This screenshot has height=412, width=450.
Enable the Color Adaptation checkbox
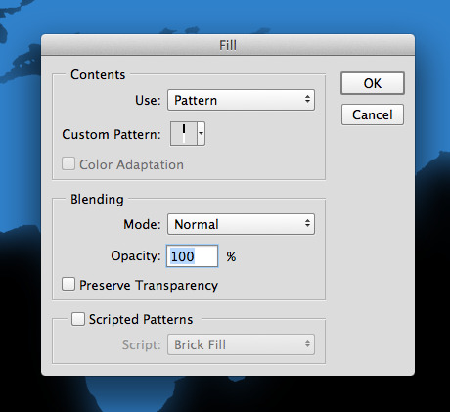[x=68, y=163]
